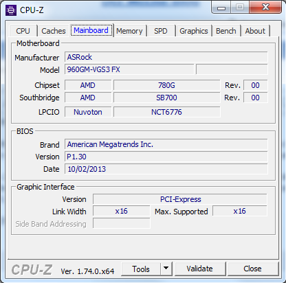
Task: Click the Southbridge Rev. value 00
Action: (255, 98)
